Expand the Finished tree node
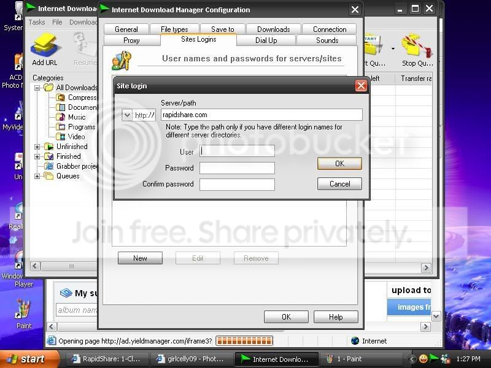The height and width of the screenshot is (368, 491). click(x=37, y=156)
